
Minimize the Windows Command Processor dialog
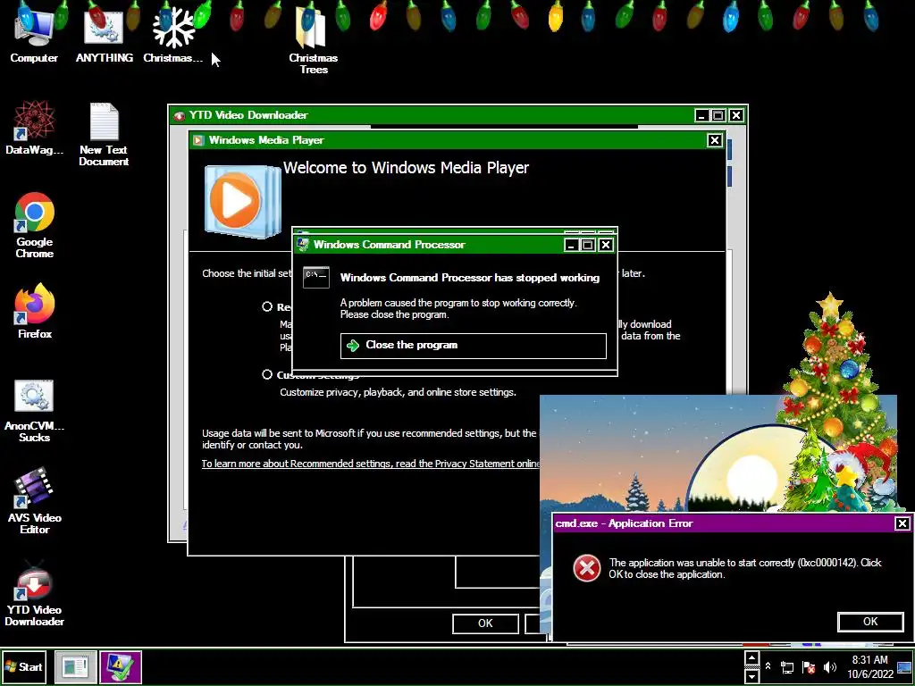coord(571,245)
